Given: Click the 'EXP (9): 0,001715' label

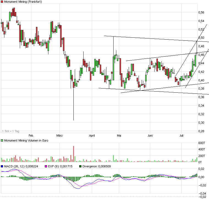Looking at the screenshot, I should pyautogui.click(x=60, y=166).
